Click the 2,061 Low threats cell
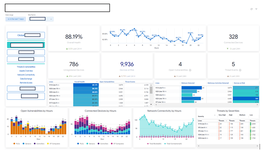 (x=253, y=131)
